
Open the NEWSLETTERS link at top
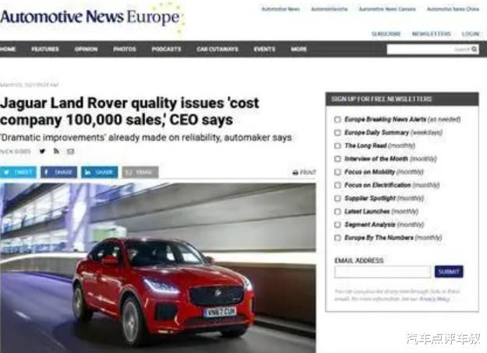click(x=432, y=33)
